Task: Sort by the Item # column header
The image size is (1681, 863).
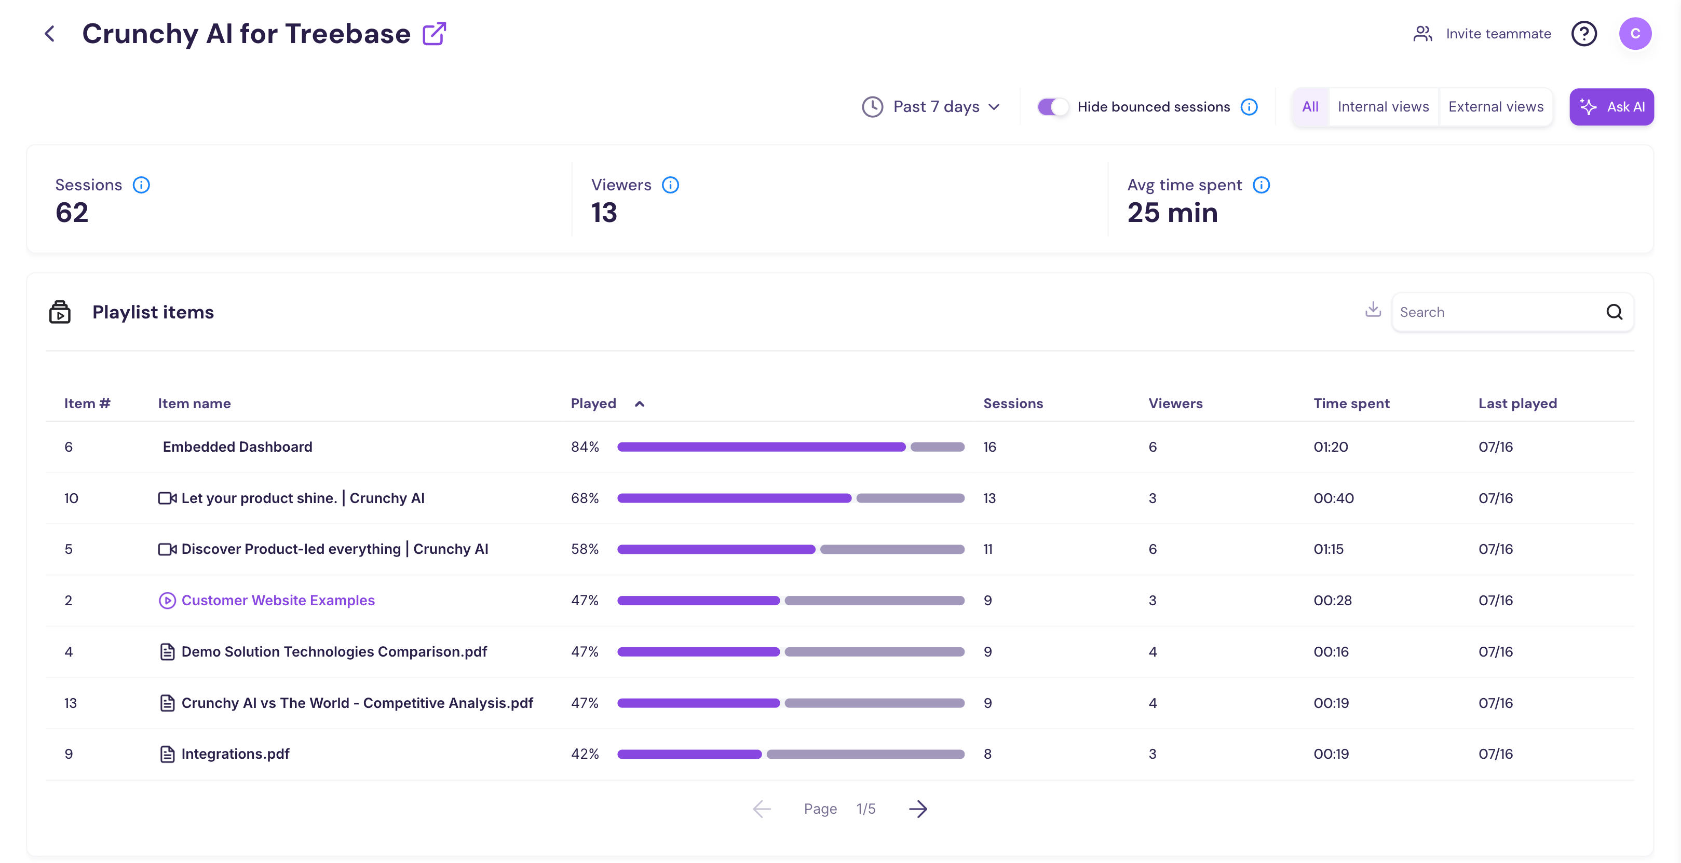Action: point(87,404)
